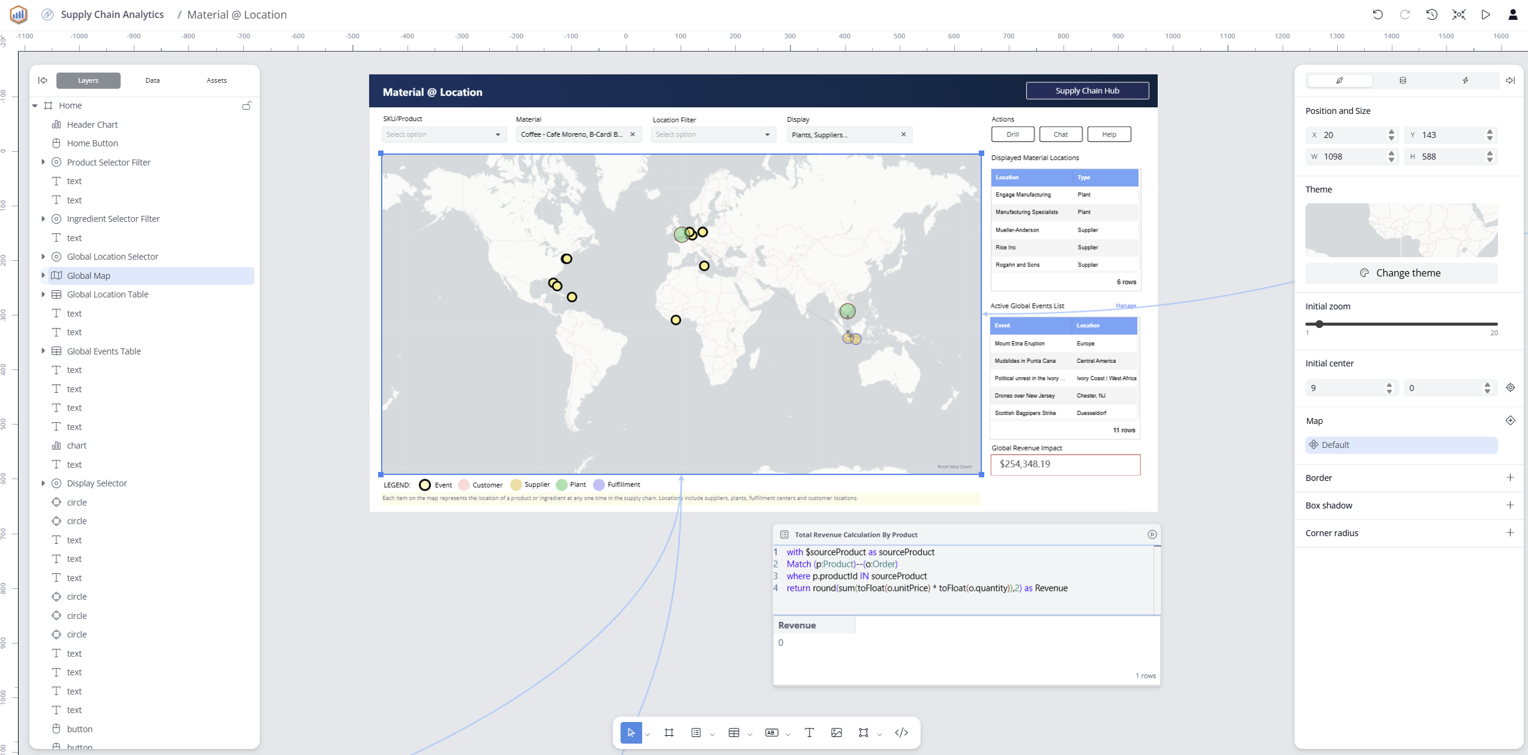Viewport: 1528px width, 755px height.
Task: Expand Ingredient Selector Filter layer
Action: tap(43, 219)
